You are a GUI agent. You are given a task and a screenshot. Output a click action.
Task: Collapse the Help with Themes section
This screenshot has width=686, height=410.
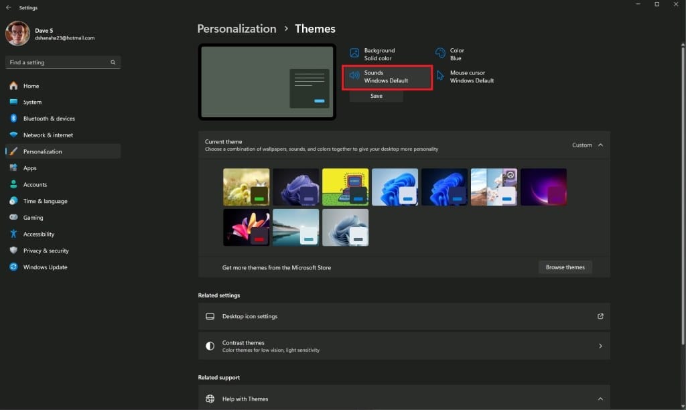tap(601, 398)
